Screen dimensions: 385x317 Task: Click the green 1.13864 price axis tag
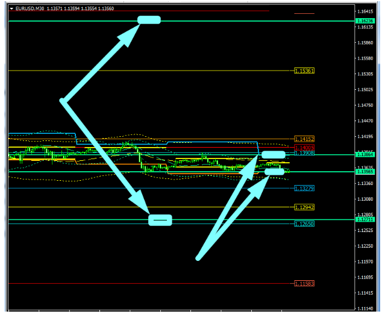365,155
